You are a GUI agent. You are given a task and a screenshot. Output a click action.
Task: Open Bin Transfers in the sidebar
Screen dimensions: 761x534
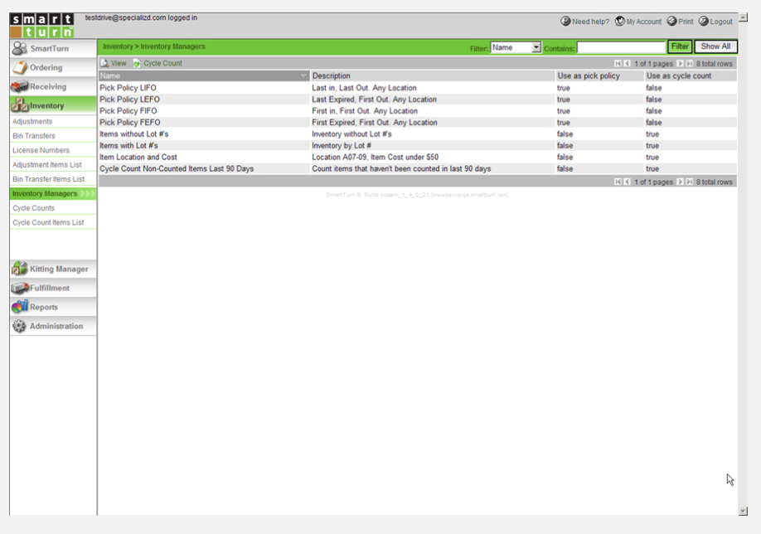tap(33, 136)
